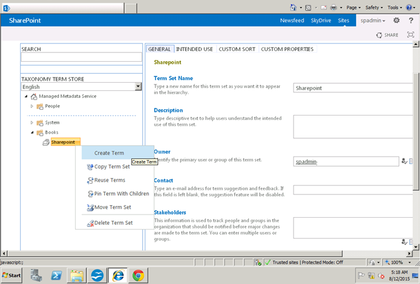Open the IE Help icon menu
This screenshot has height=284, width=420.
click(409, 8)
